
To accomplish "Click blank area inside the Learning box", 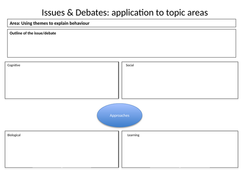I will point(180,152).
